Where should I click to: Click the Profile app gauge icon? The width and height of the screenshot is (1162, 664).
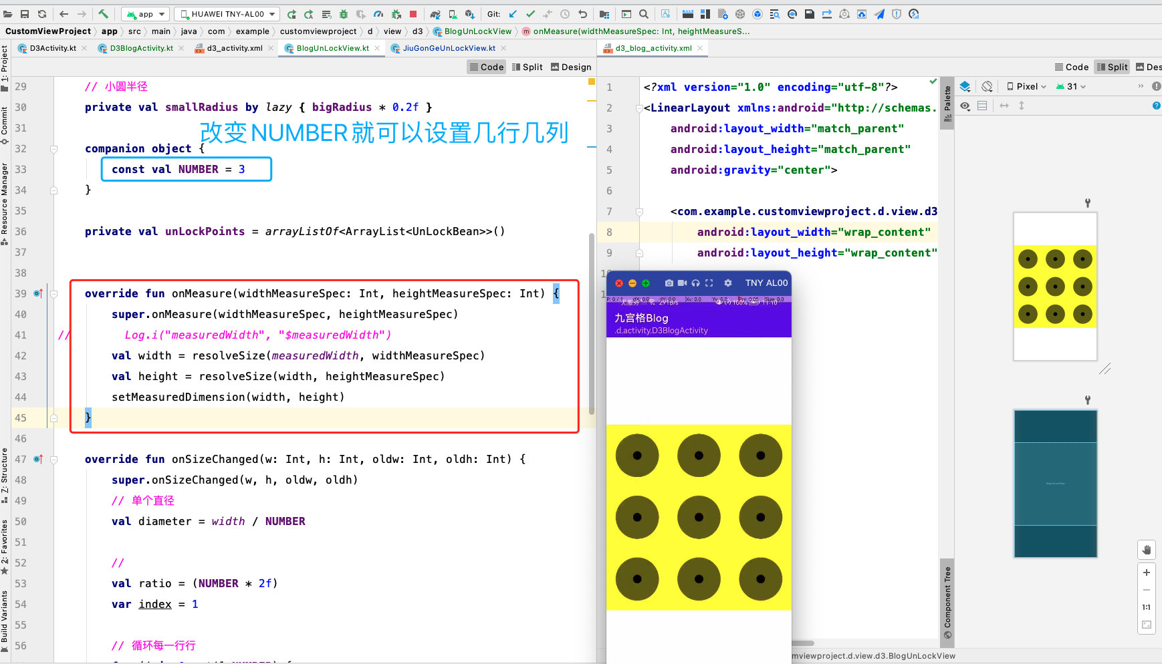tap(378, 14)
